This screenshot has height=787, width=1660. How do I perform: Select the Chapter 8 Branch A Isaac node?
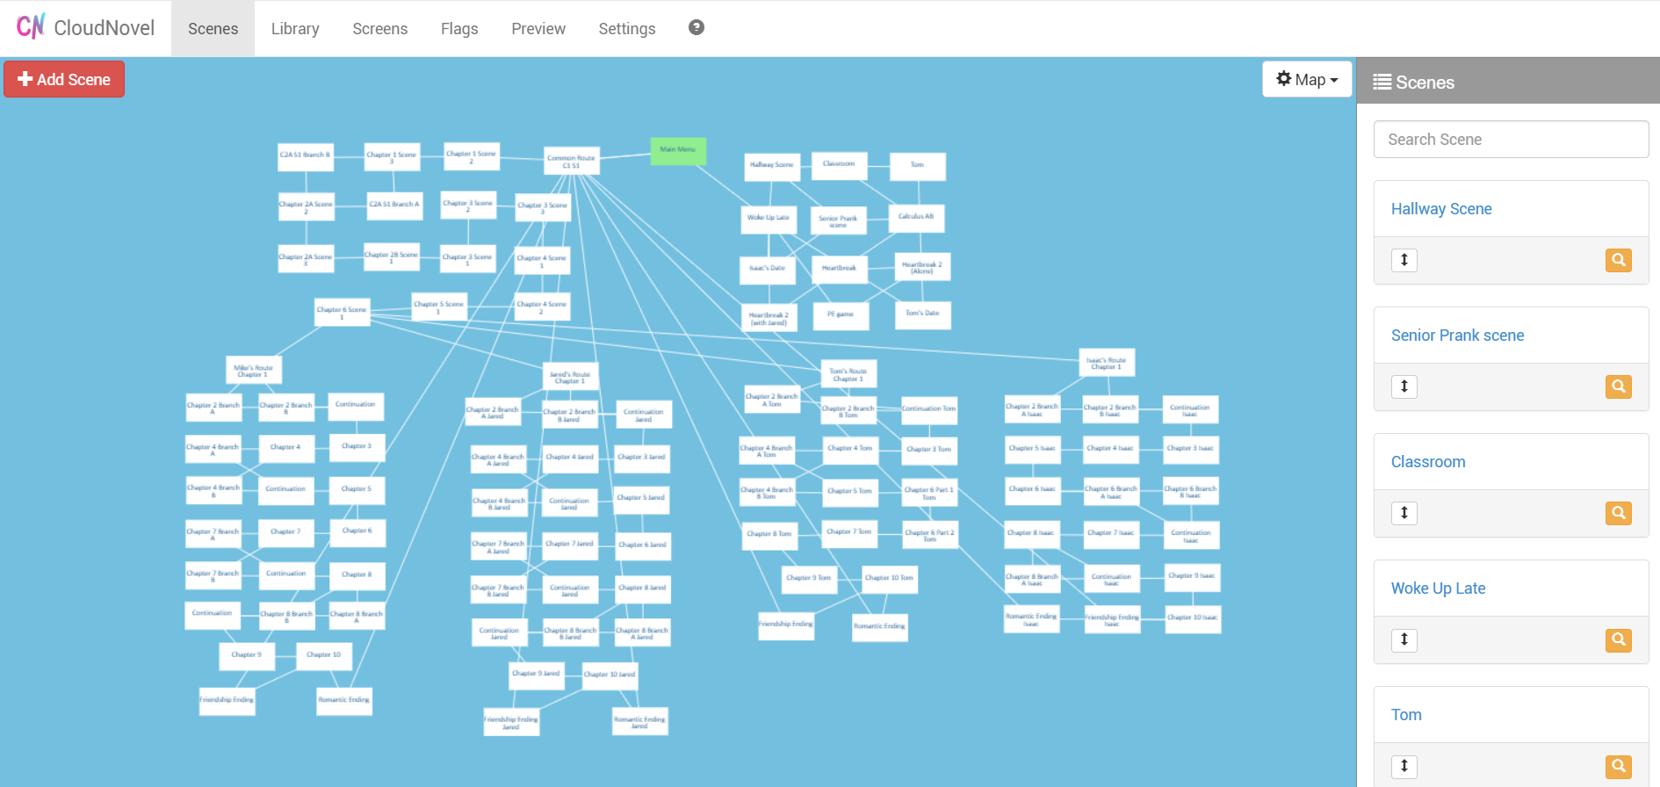point(1032,579)
